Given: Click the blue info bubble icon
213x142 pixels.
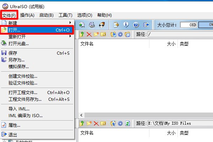Looking at the screenshot, I should 126,25.
